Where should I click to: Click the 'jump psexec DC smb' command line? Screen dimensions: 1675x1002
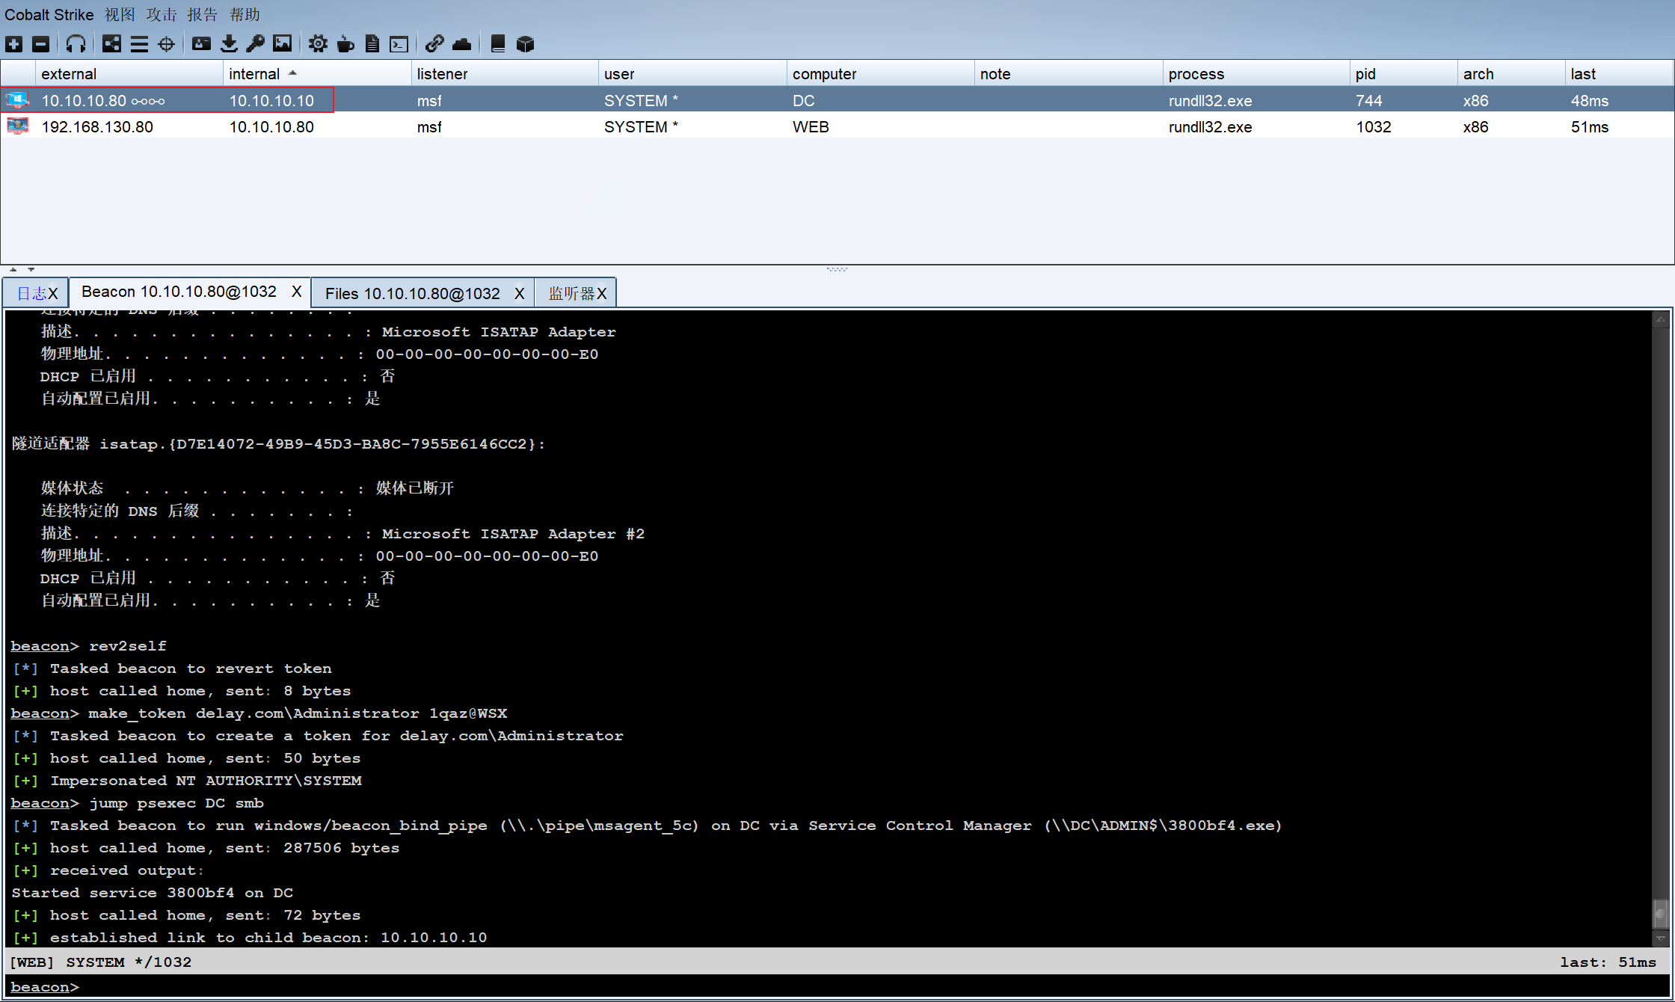[138, 802]
